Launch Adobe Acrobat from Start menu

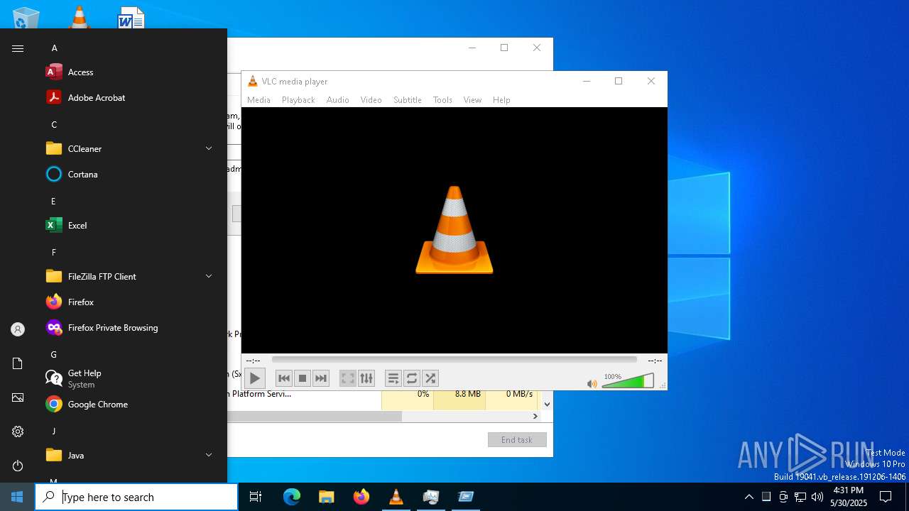pos(131,98)
